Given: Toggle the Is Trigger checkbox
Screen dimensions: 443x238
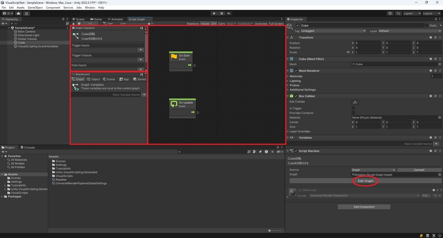Looking at the screenshot, I should (353, 108).
